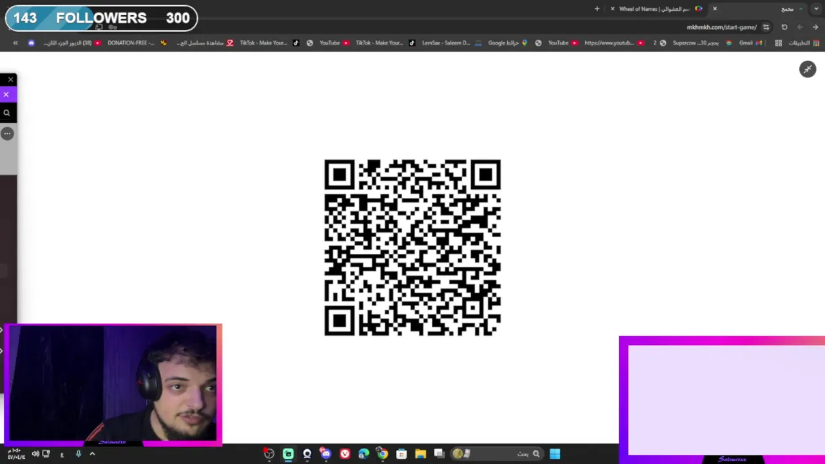Open the green streaming app in the taskbar

[x=288, y=454]
